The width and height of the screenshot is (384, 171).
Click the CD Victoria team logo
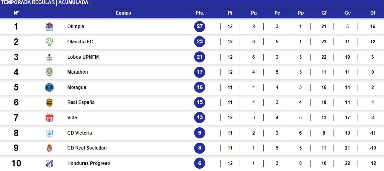pyautogui.click(x=49, y=133)
